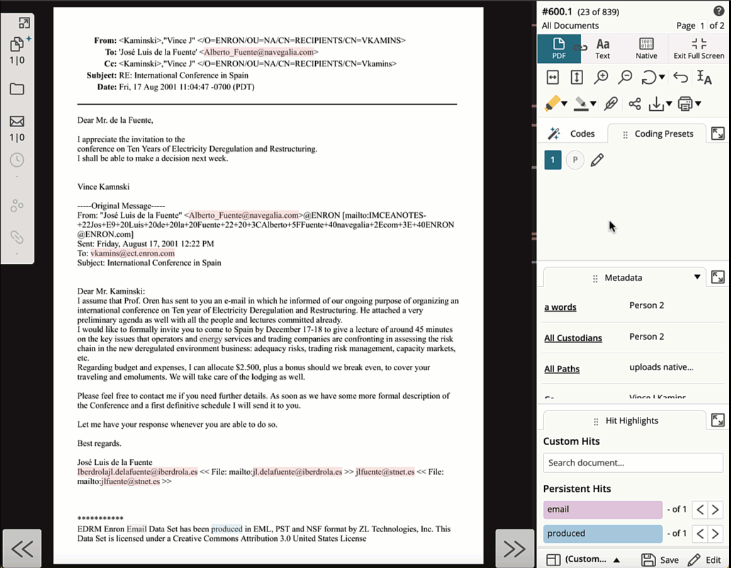Open the folder icon in sidebar

(x=17, y=89)
